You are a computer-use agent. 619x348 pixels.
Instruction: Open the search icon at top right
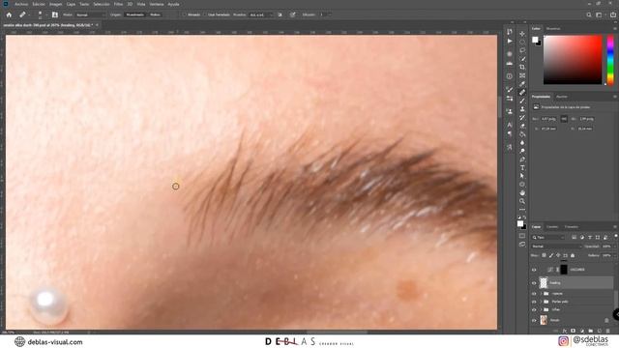pyautogui.click(x=589, y=14)
